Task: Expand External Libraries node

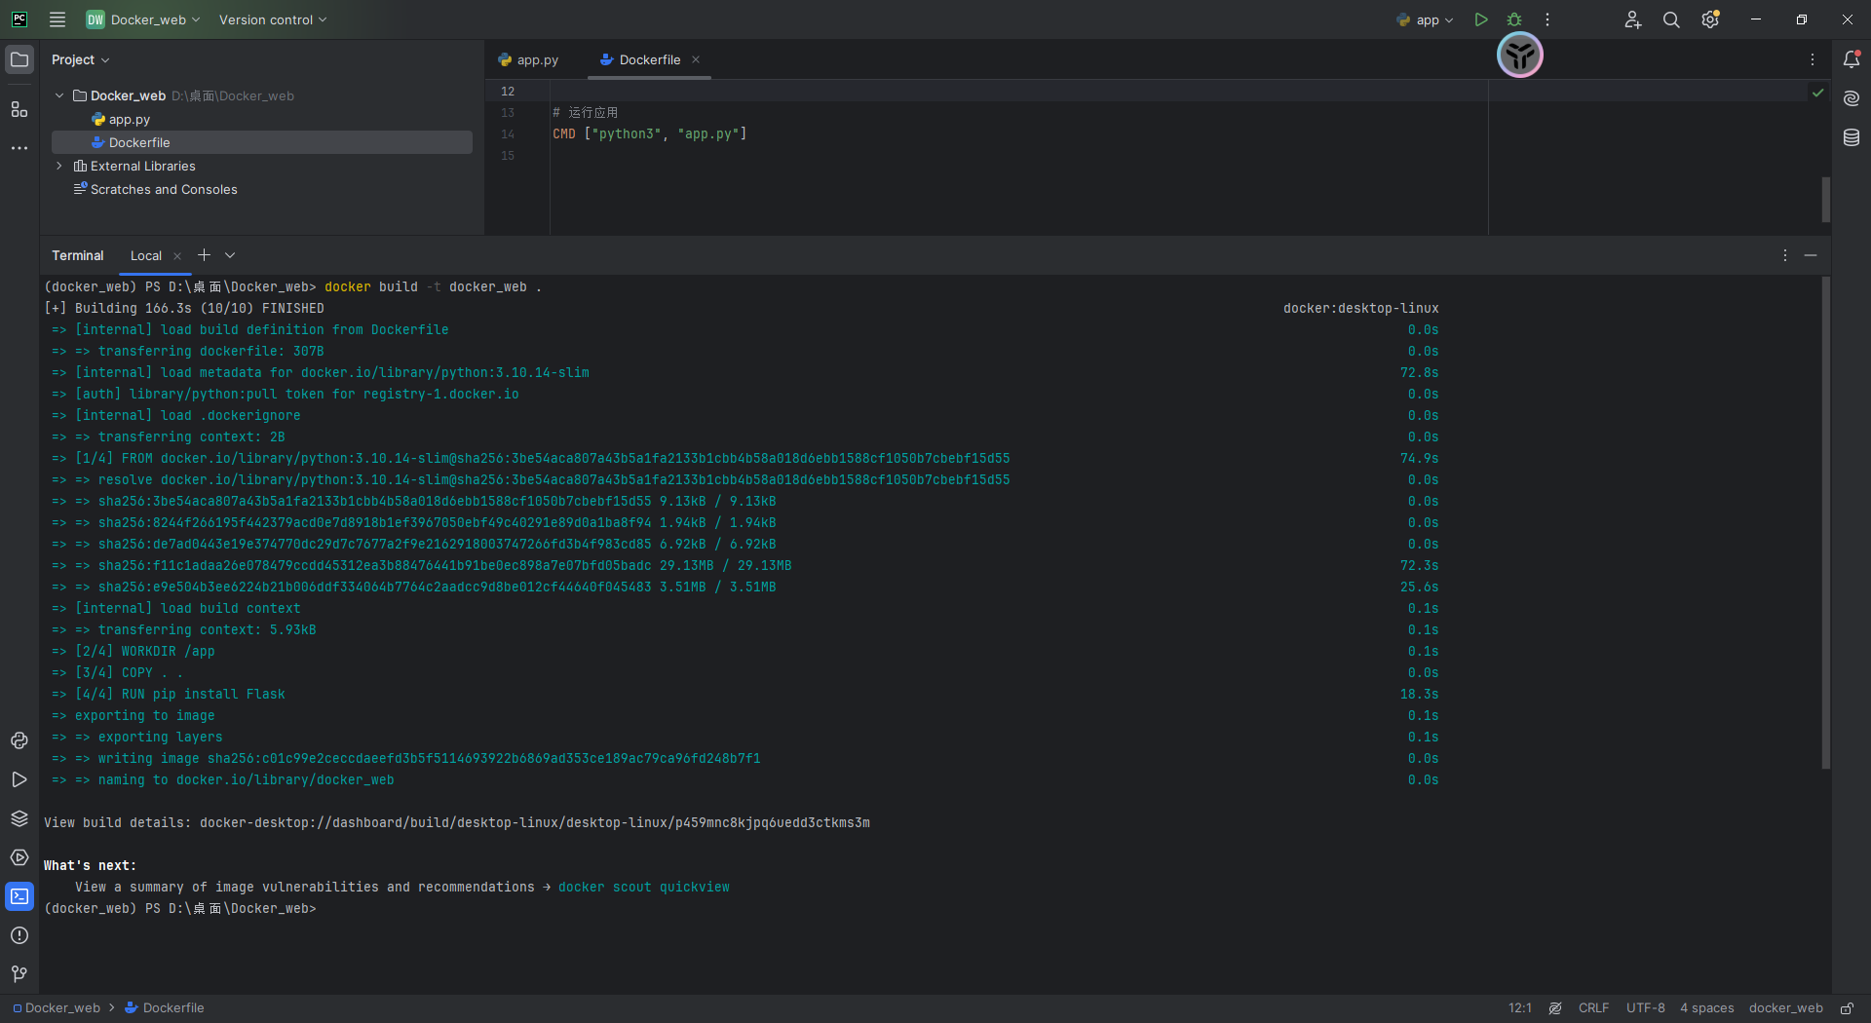Action: tap(59, 166)
